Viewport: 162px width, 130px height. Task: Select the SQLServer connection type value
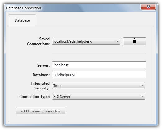[x=62, y=97]
